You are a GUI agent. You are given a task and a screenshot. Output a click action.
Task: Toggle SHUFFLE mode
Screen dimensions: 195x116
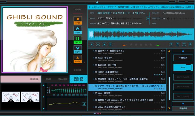coord(77,70)
